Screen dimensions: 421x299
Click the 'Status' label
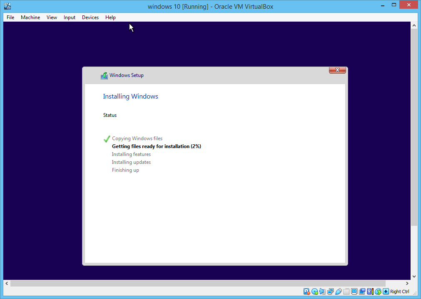[x=110, y=115]
